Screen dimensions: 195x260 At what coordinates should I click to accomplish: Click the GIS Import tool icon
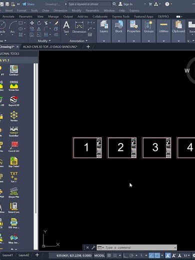pyautogui.click(x=14, y=223)
